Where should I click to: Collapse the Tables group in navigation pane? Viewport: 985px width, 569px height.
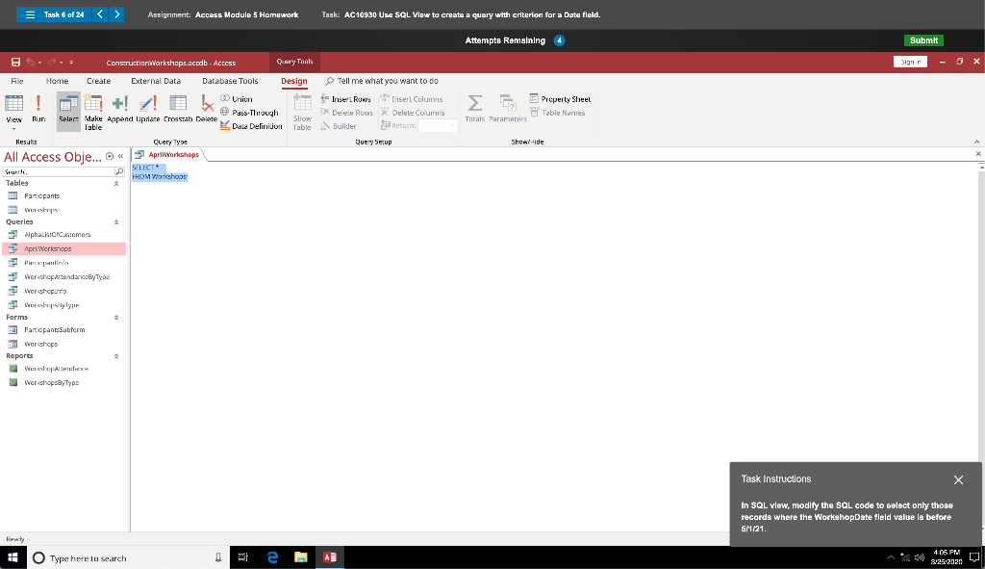tap(117, 183)
